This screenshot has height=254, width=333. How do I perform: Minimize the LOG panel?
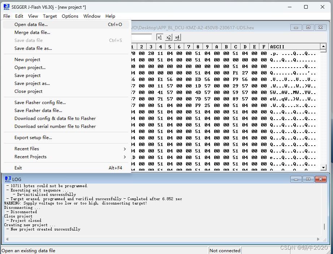click(x=296, y=179)
